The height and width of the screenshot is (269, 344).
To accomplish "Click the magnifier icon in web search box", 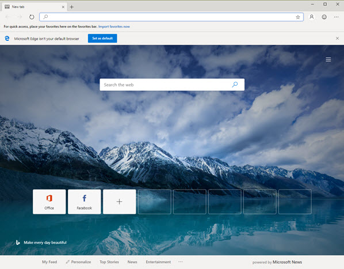I will tap(235, 85).
